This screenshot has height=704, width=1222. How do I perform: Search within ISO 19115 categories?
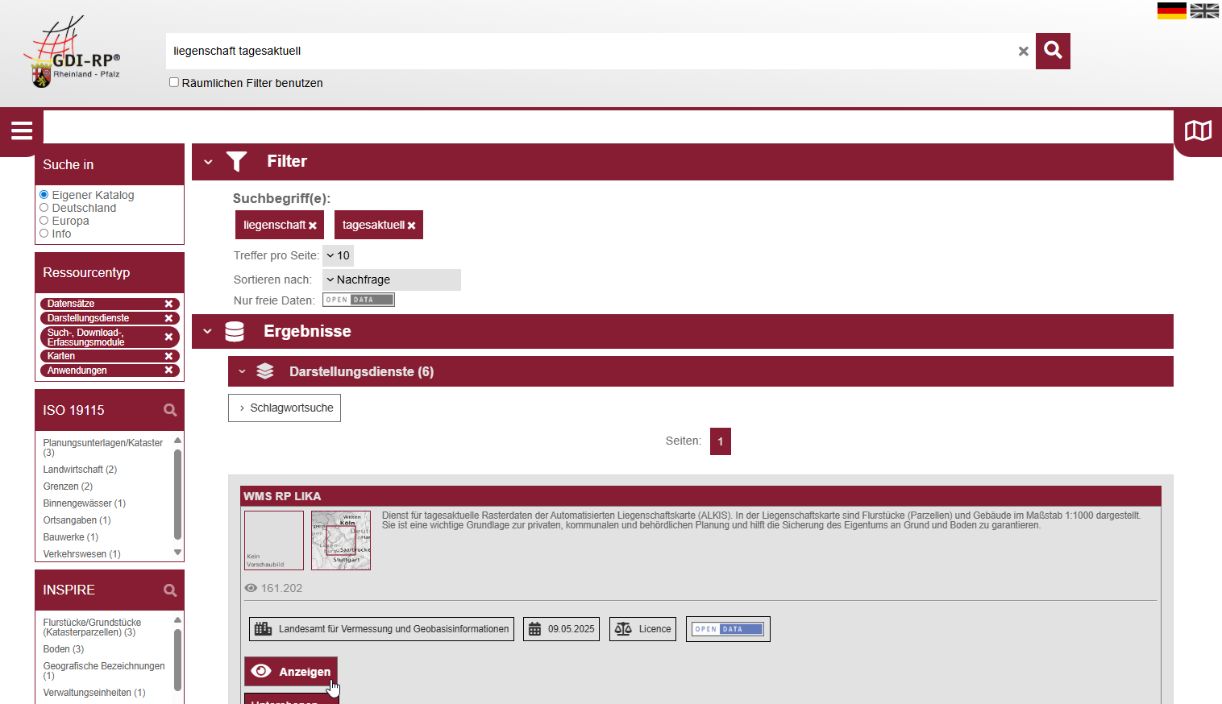170,410
